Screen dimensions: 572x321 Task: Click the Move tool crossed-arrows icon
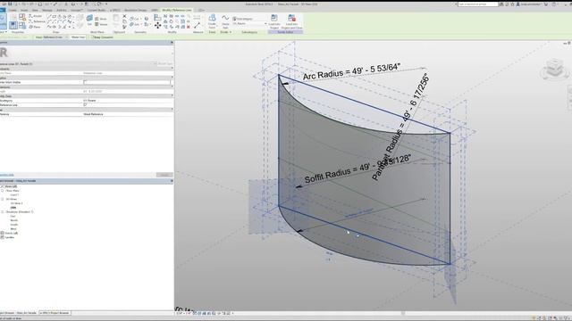(x=157, y=26)
